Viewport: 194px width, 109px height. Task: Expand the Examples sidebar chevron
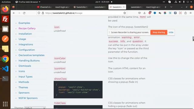click(16, 23)
